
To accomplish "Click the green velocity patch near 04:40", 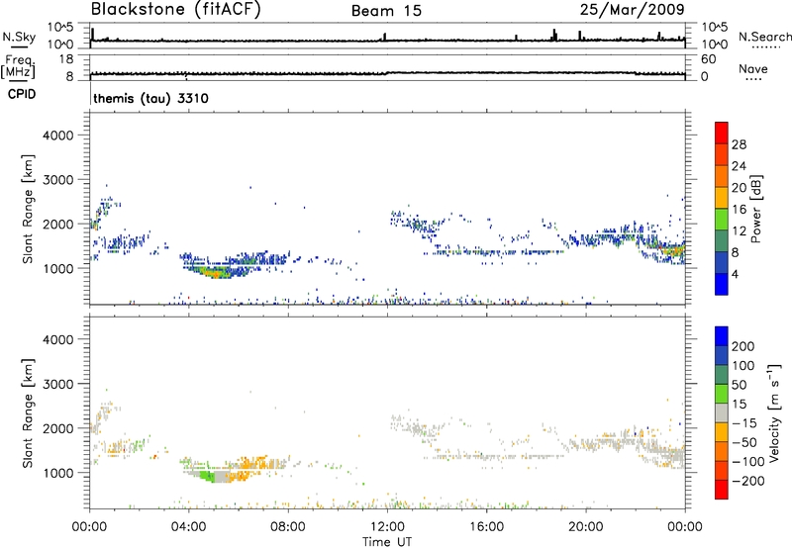I will (x=207, y=476).
